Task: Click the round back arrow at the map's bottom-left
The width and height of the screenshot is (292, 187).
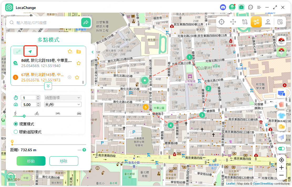Action: 11,176
